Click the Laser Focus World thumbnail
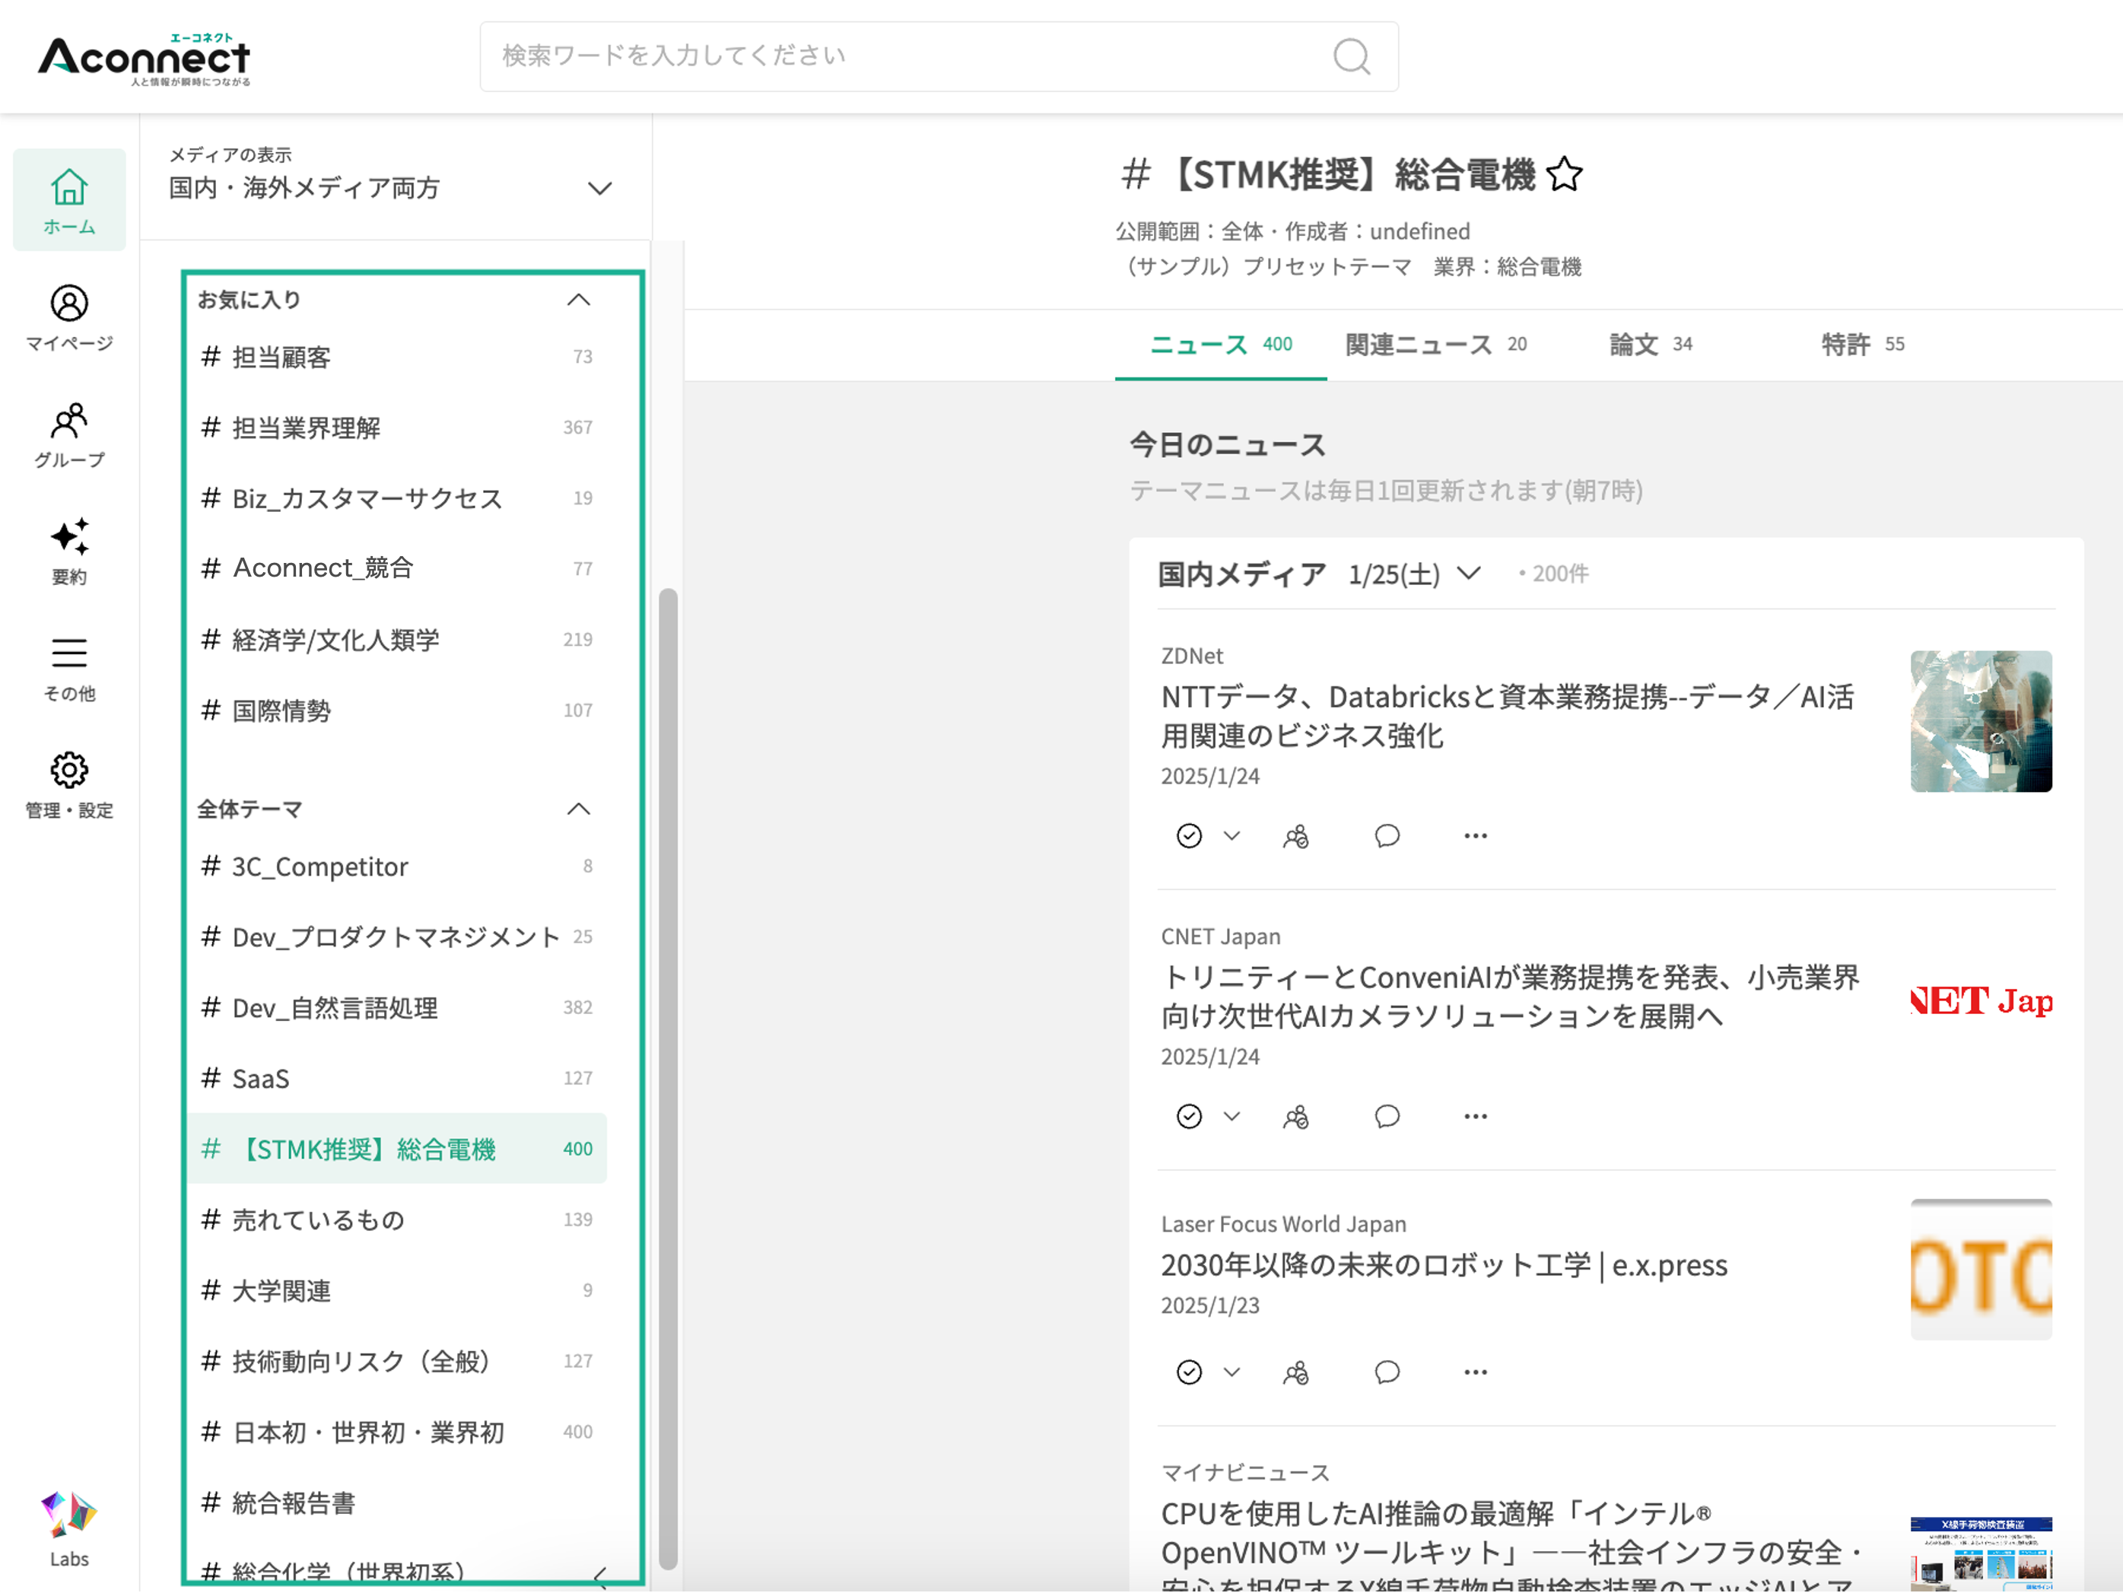 [1981, 1270]
